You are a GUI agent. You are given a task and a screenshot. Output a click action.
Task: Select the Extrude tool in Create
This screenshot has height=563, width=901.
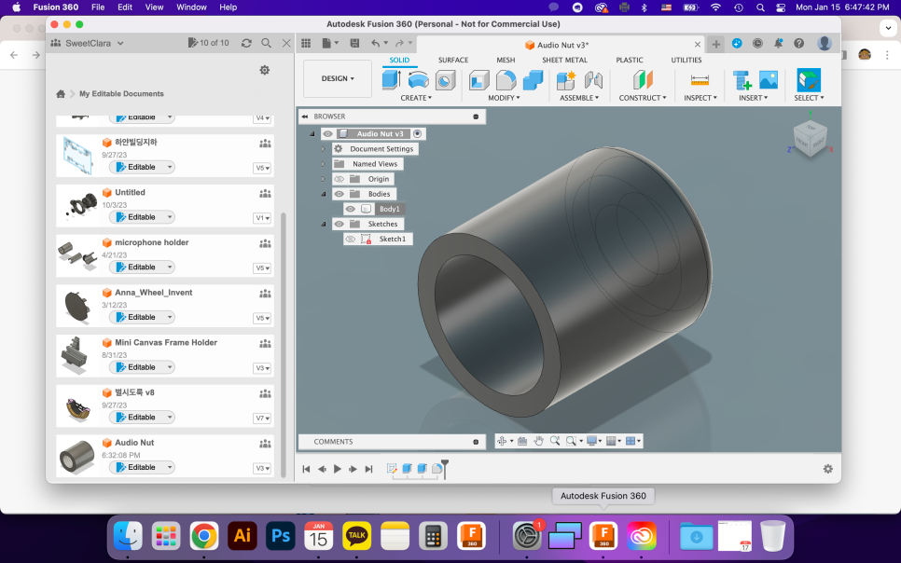pos(392,80)
